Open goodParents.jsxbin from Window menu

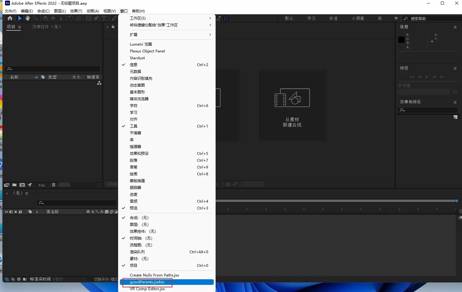(147, 282)
